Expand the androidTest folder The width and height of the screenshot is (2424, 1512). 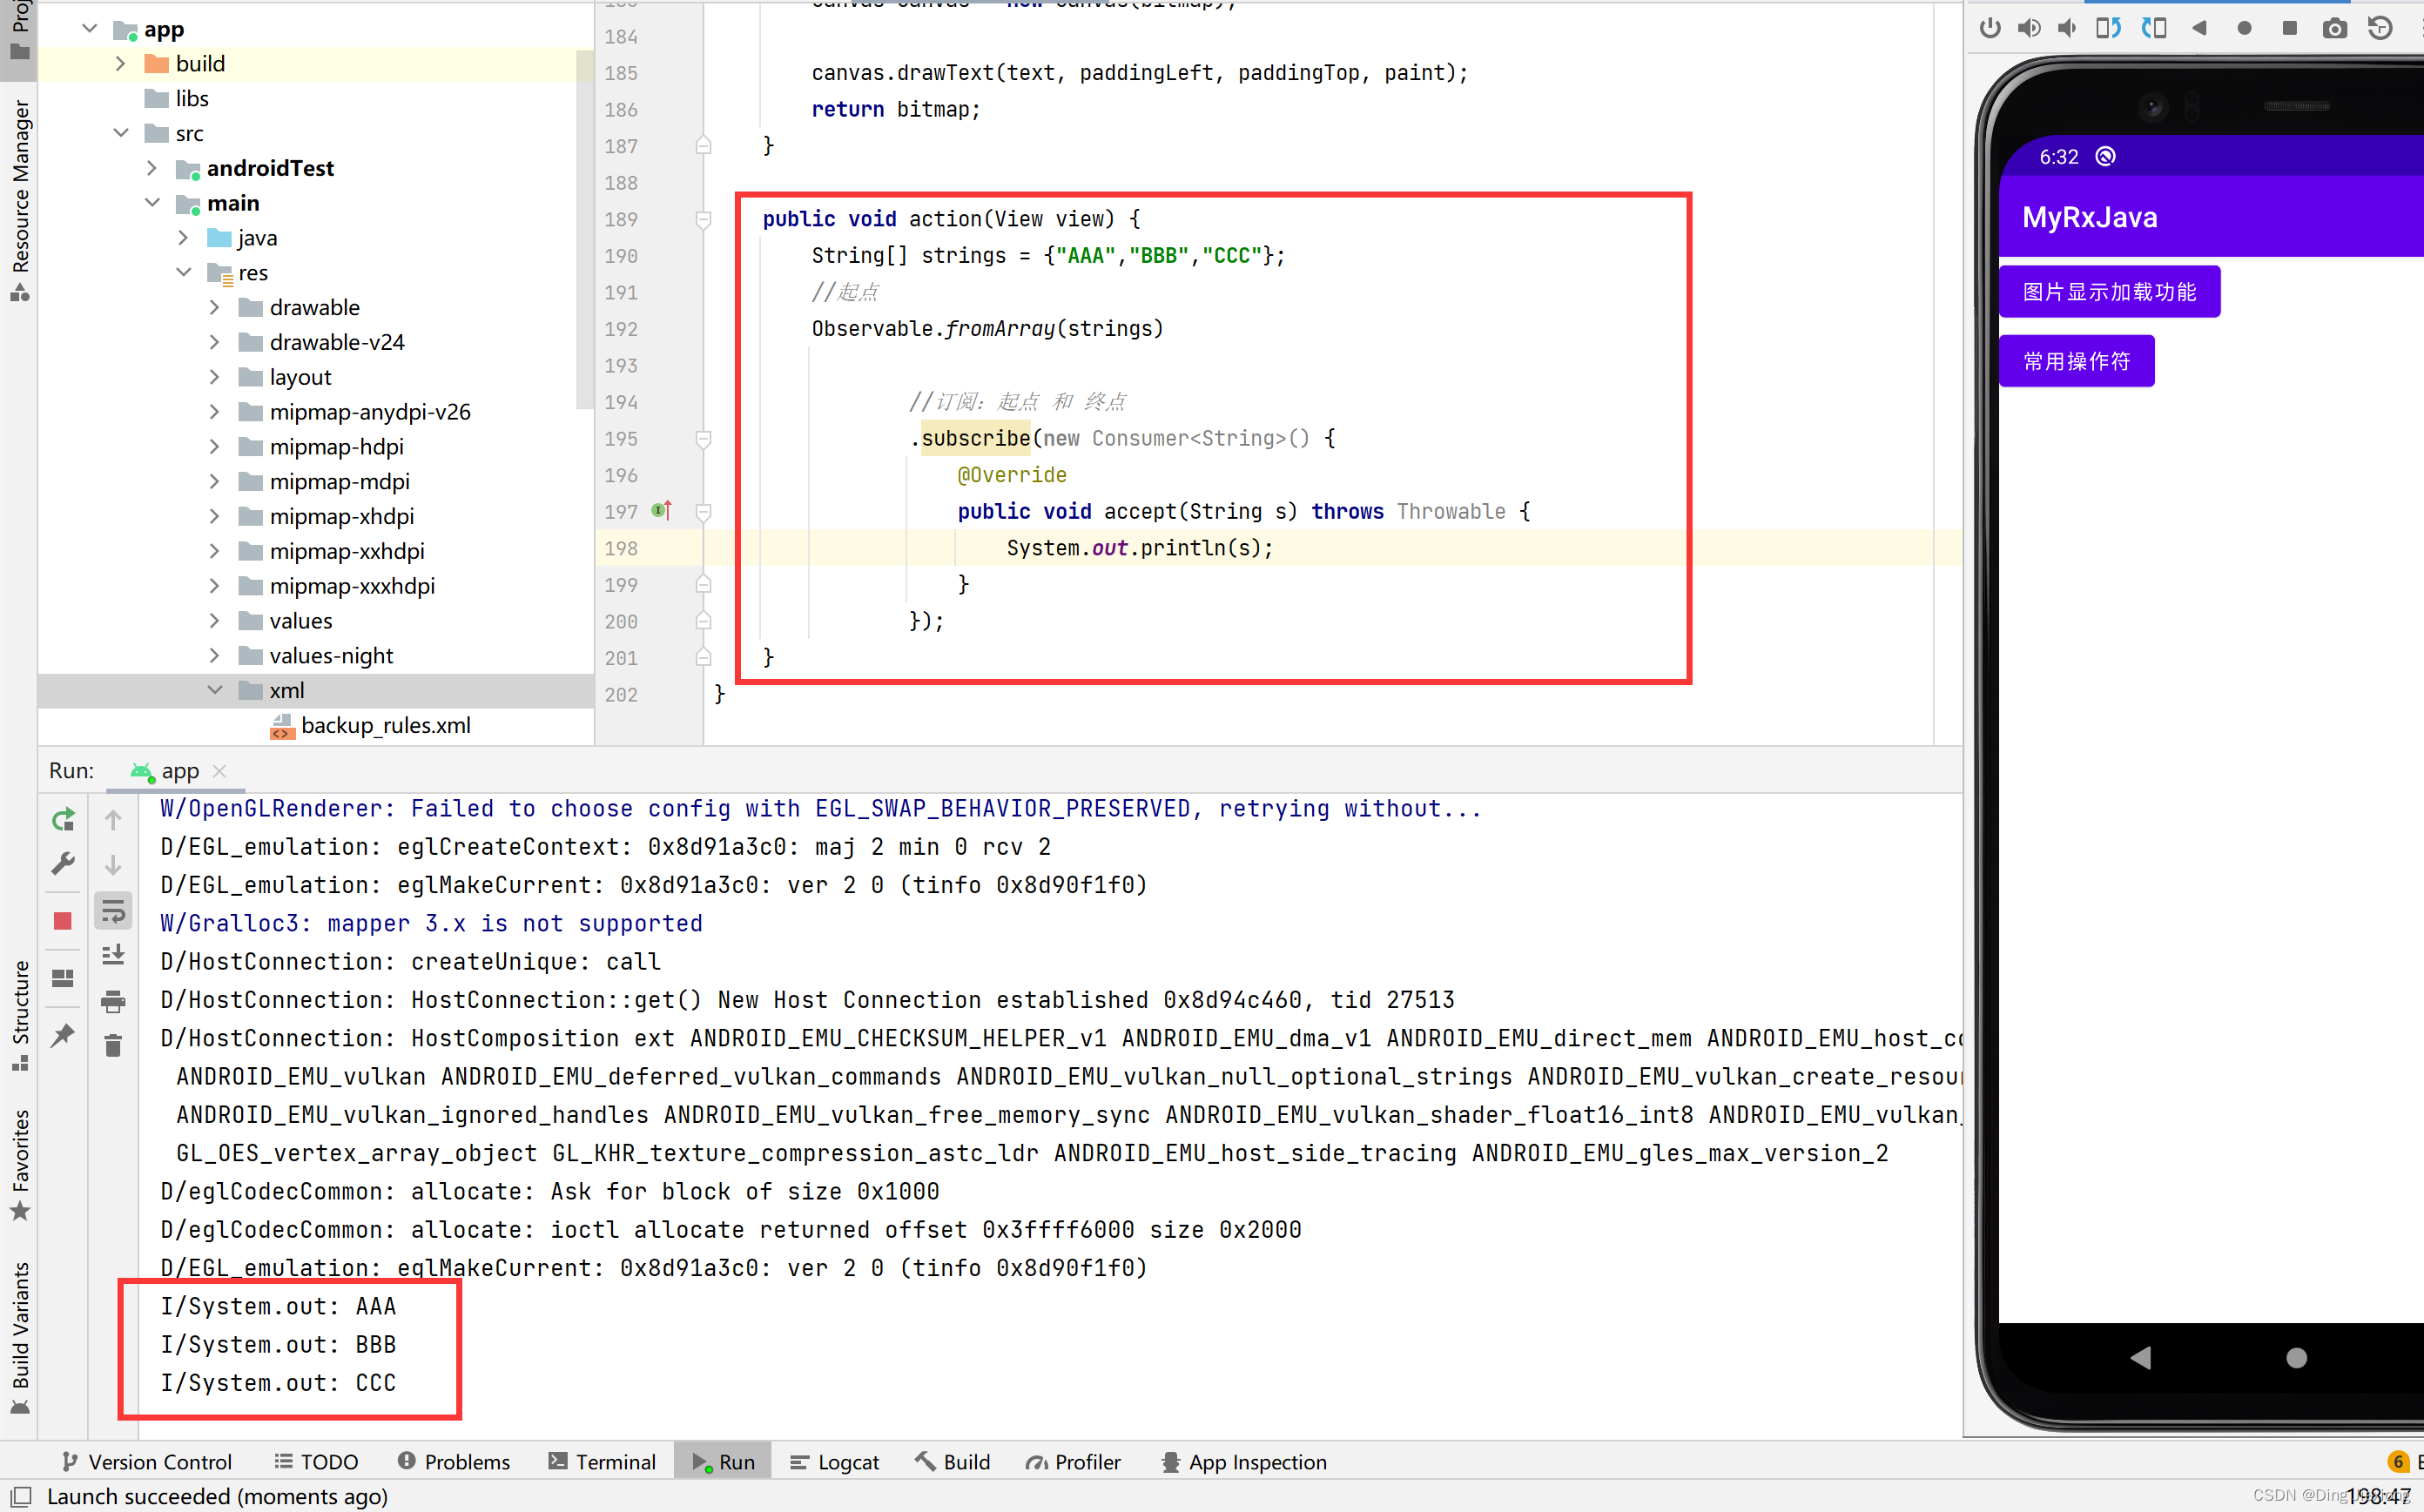[151, 167]
